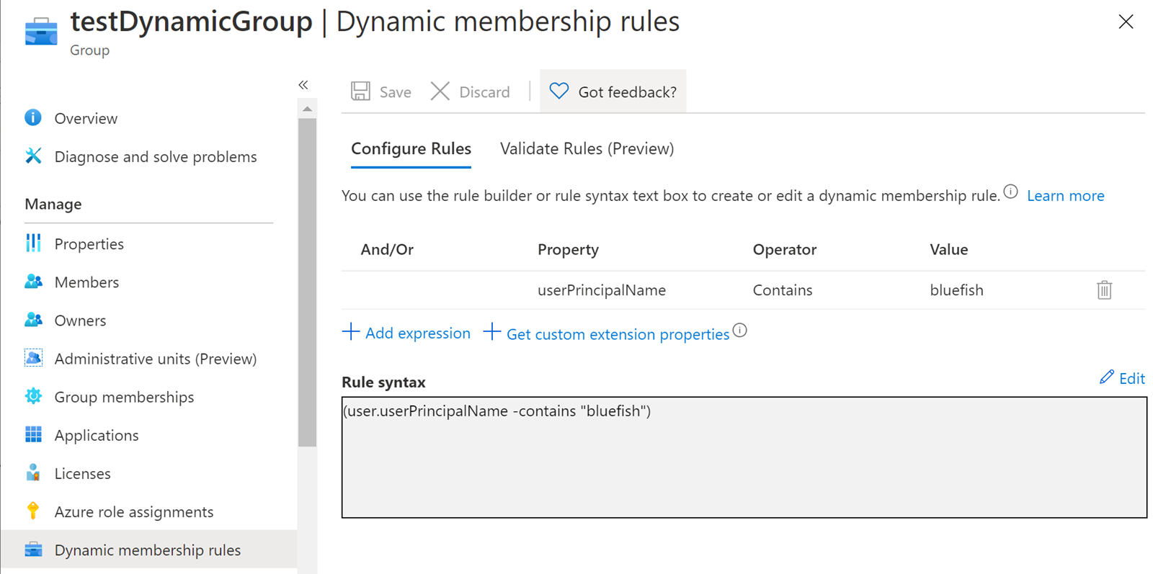Click the info icon beside Learn more

click(x=1011, y=192)
